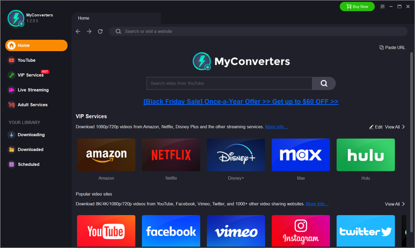Click the Paste URL clipboard icon
The image size is (415, 248).
(x=382, y=47)
